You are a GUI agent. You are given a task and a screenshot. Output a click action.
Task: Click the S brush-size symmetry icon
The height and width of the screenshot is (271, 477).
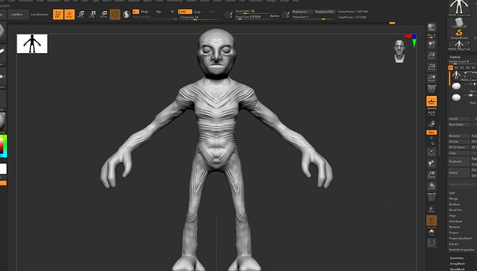(x=229, y=14)
